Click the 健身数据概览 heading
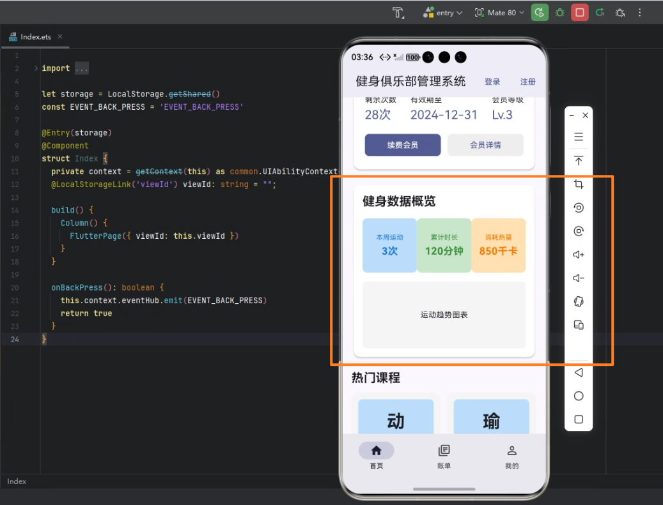 tap(399, 201)
